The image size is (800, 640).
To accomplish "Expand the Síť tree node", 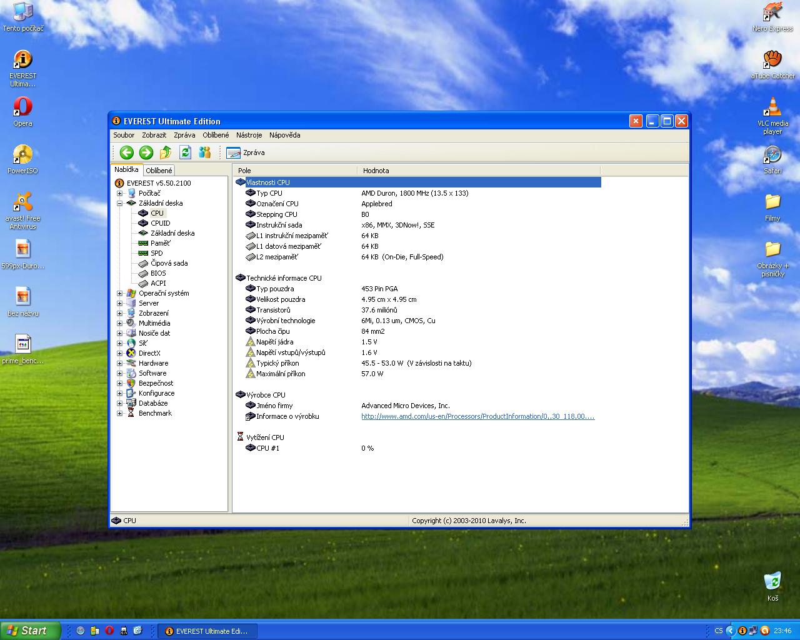I will (x=119, y=343).
